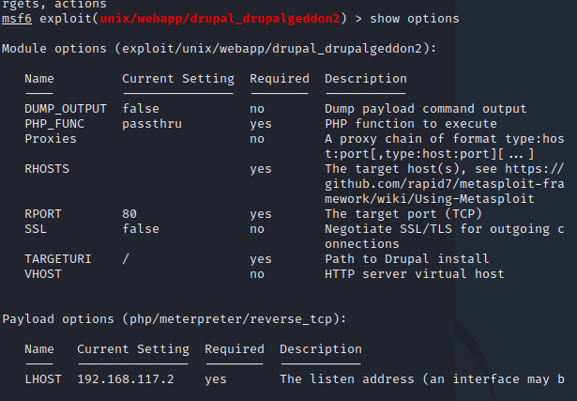The height and width of the screenshot is (401, 577).
Task: Click 'HTTP server virtual host' description
Action: click(415, 274)
